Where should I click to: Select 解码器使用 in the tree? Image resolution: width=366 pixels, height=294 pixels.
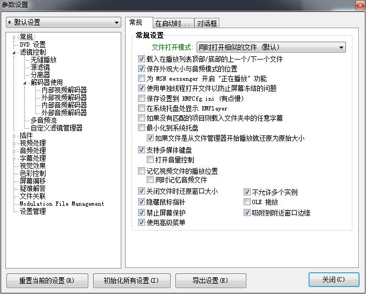[x=47, y=82]
